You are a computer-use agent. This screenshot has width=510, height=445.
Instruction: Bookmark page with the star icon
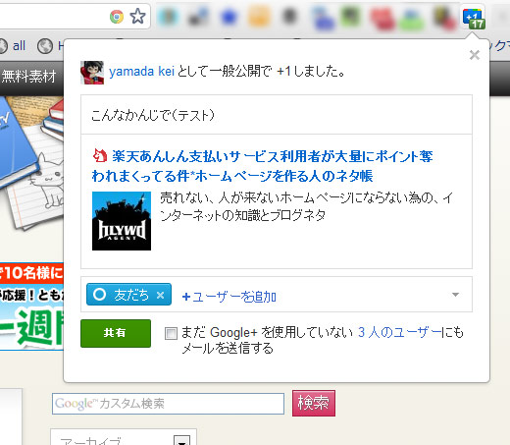[x=137, y=16]
